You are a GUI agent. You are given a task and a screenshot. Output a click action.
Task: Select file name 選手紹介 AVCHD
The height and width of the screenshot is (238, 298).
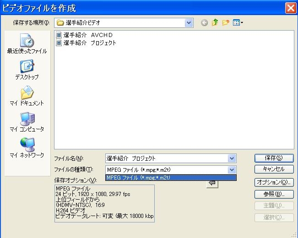88,35
